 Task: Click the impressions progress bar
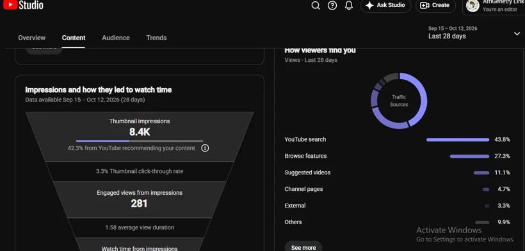click(140, 141)
